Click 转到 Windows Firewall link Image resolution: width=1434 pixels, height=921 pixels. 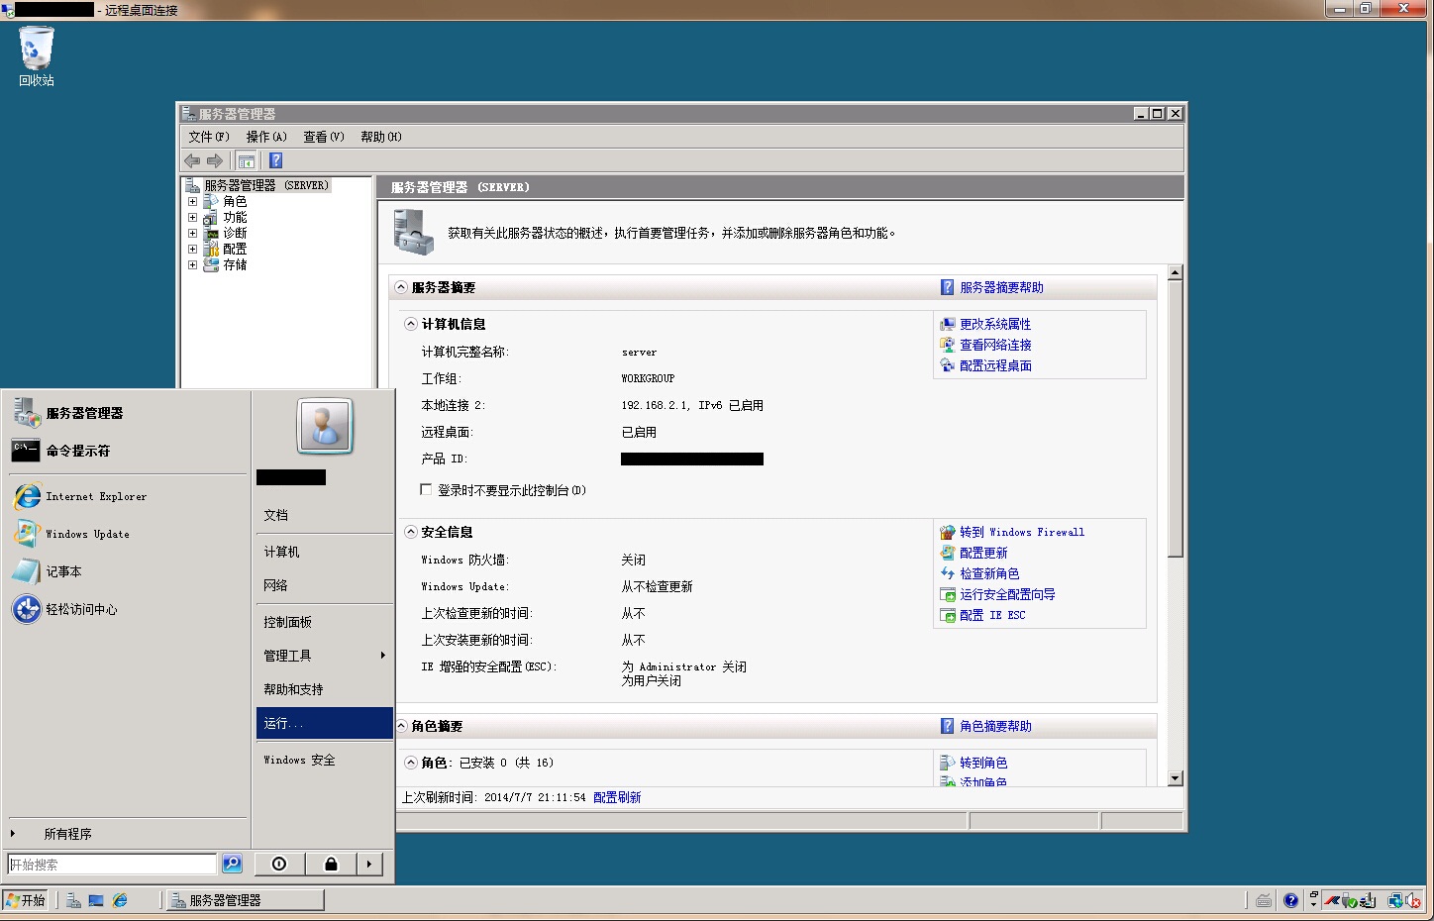(1022, 532)
